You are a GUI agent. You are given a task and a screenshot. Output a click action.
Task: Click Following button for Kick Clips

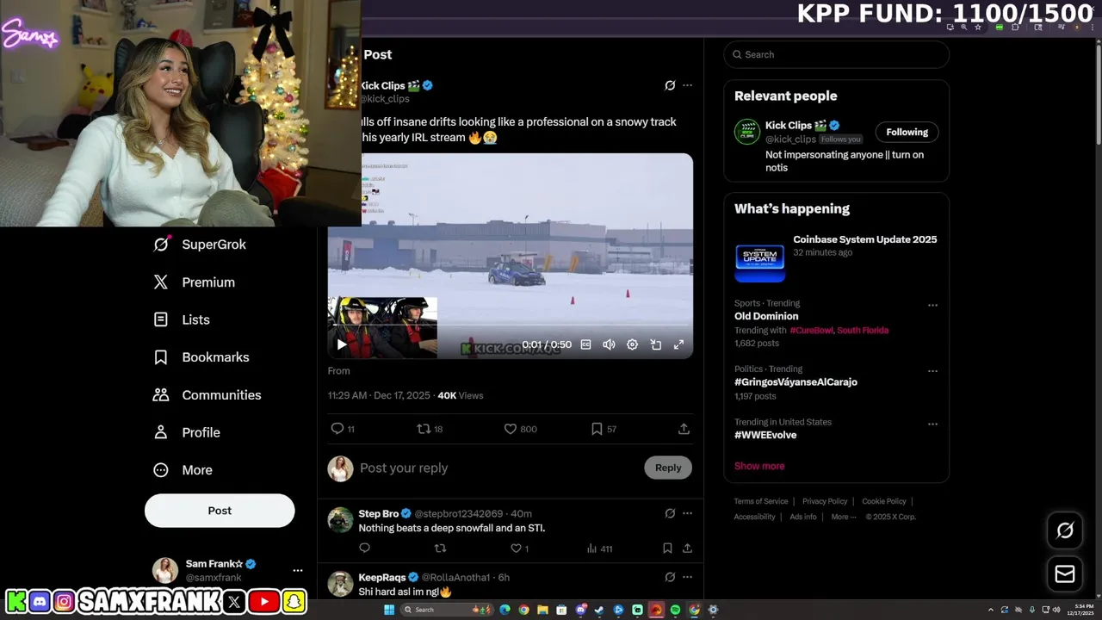(907, 132)
